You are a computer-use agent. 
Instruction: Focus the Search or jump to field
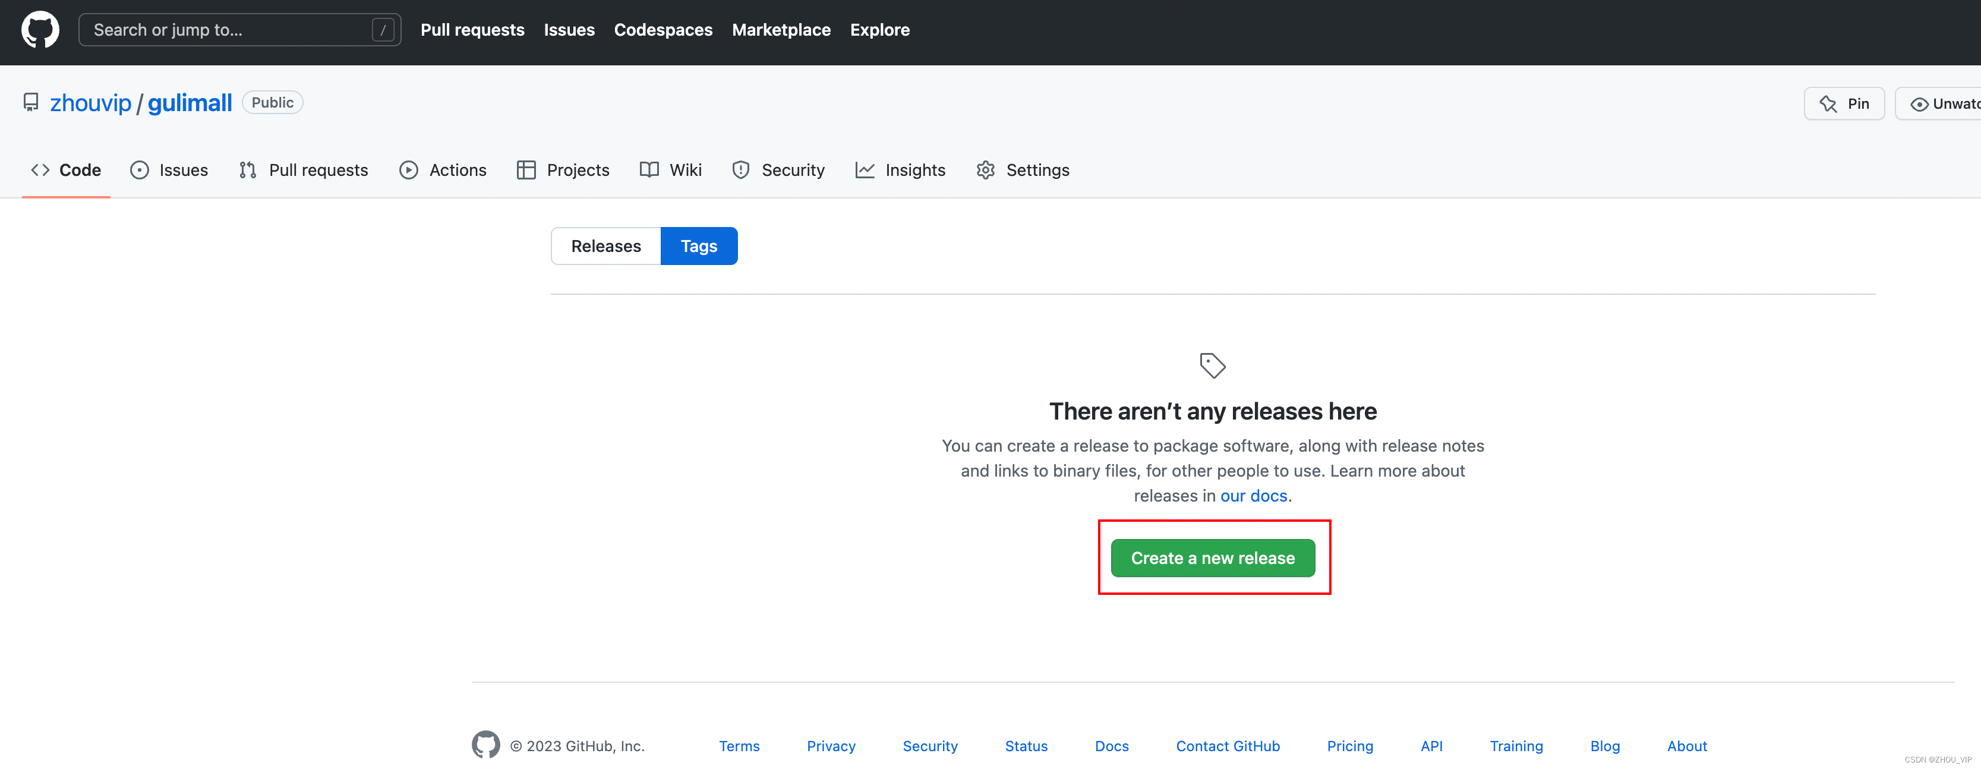(x=231, y=30)
